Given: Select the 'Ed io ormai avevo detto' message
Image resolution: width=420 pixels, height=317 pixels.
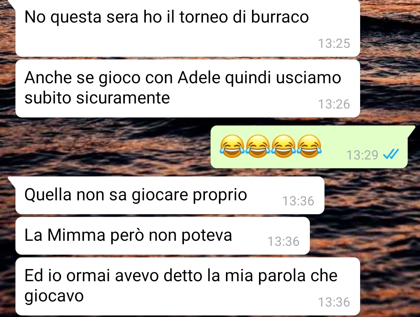Looking at the screenshot, I should point(187,286).
